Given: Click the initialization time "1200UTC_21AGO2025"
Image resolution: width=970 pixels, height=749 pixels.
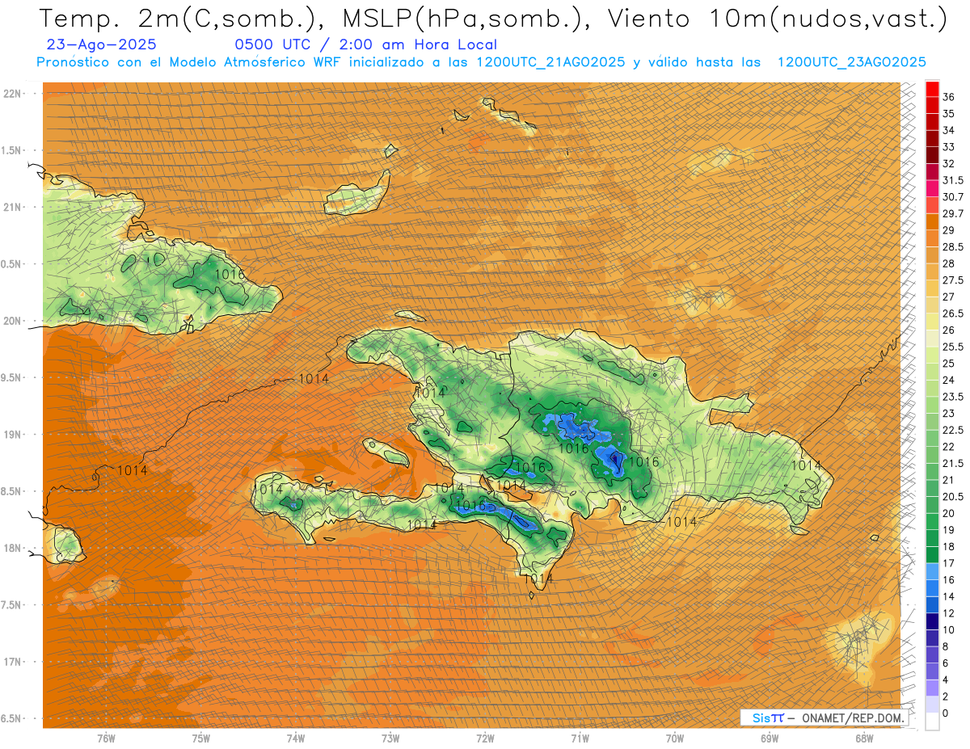Looking at the screenshot, I should [x=550, y=62].
